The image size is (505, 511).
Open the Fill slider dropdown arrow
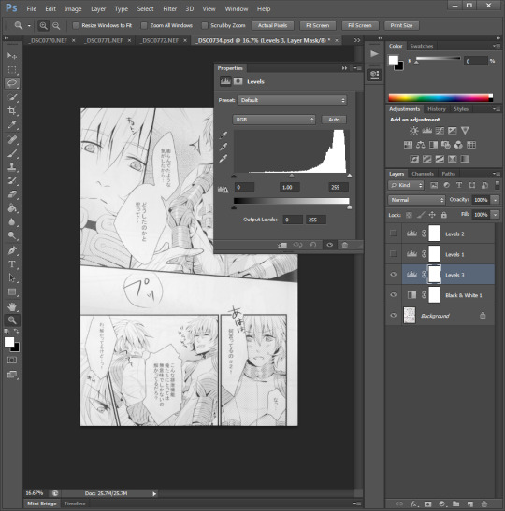pyautogui.click(x=496, y=215)
